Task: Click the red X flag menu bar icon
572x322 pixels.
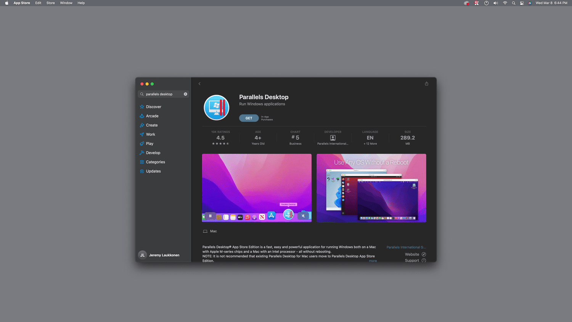Action: tap(477, 3)
